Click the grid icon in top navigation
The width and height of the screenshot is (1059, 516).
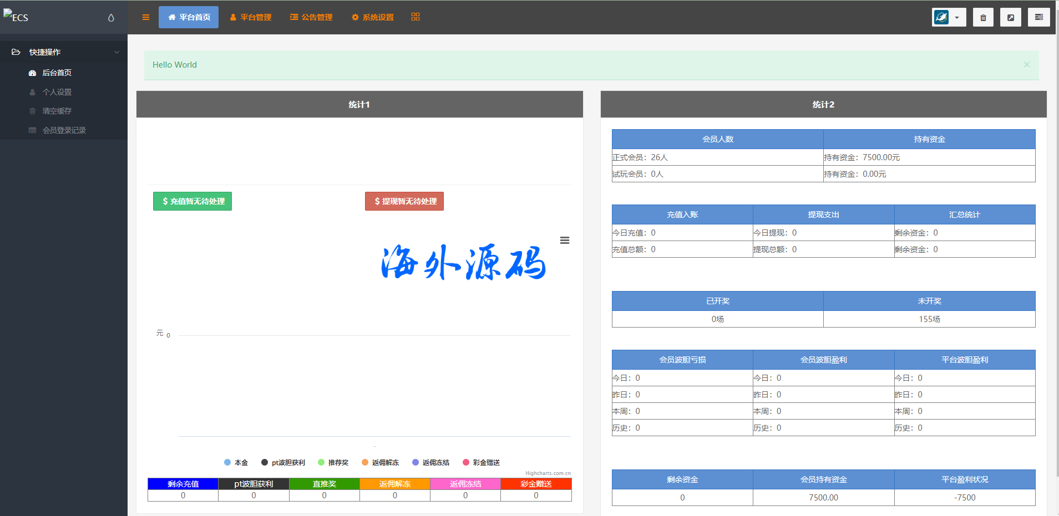click(x=415, y=17)
